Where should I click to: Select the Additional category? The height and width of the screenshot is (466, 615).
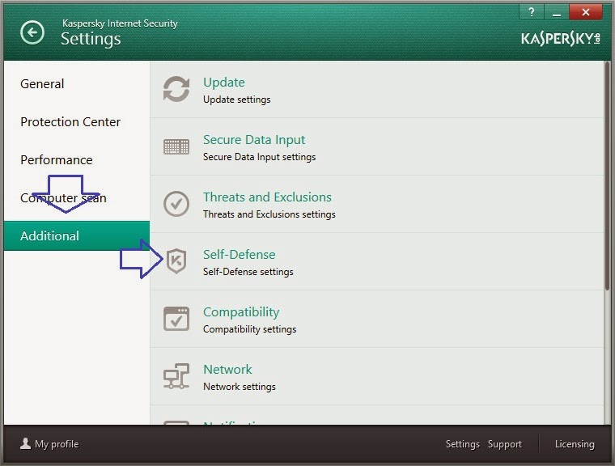tap(77, 235)
